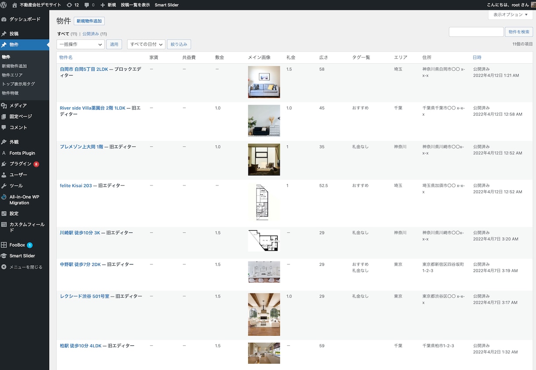
Task: Click the 絞り込み filter button
Action: tap(179, 44)
